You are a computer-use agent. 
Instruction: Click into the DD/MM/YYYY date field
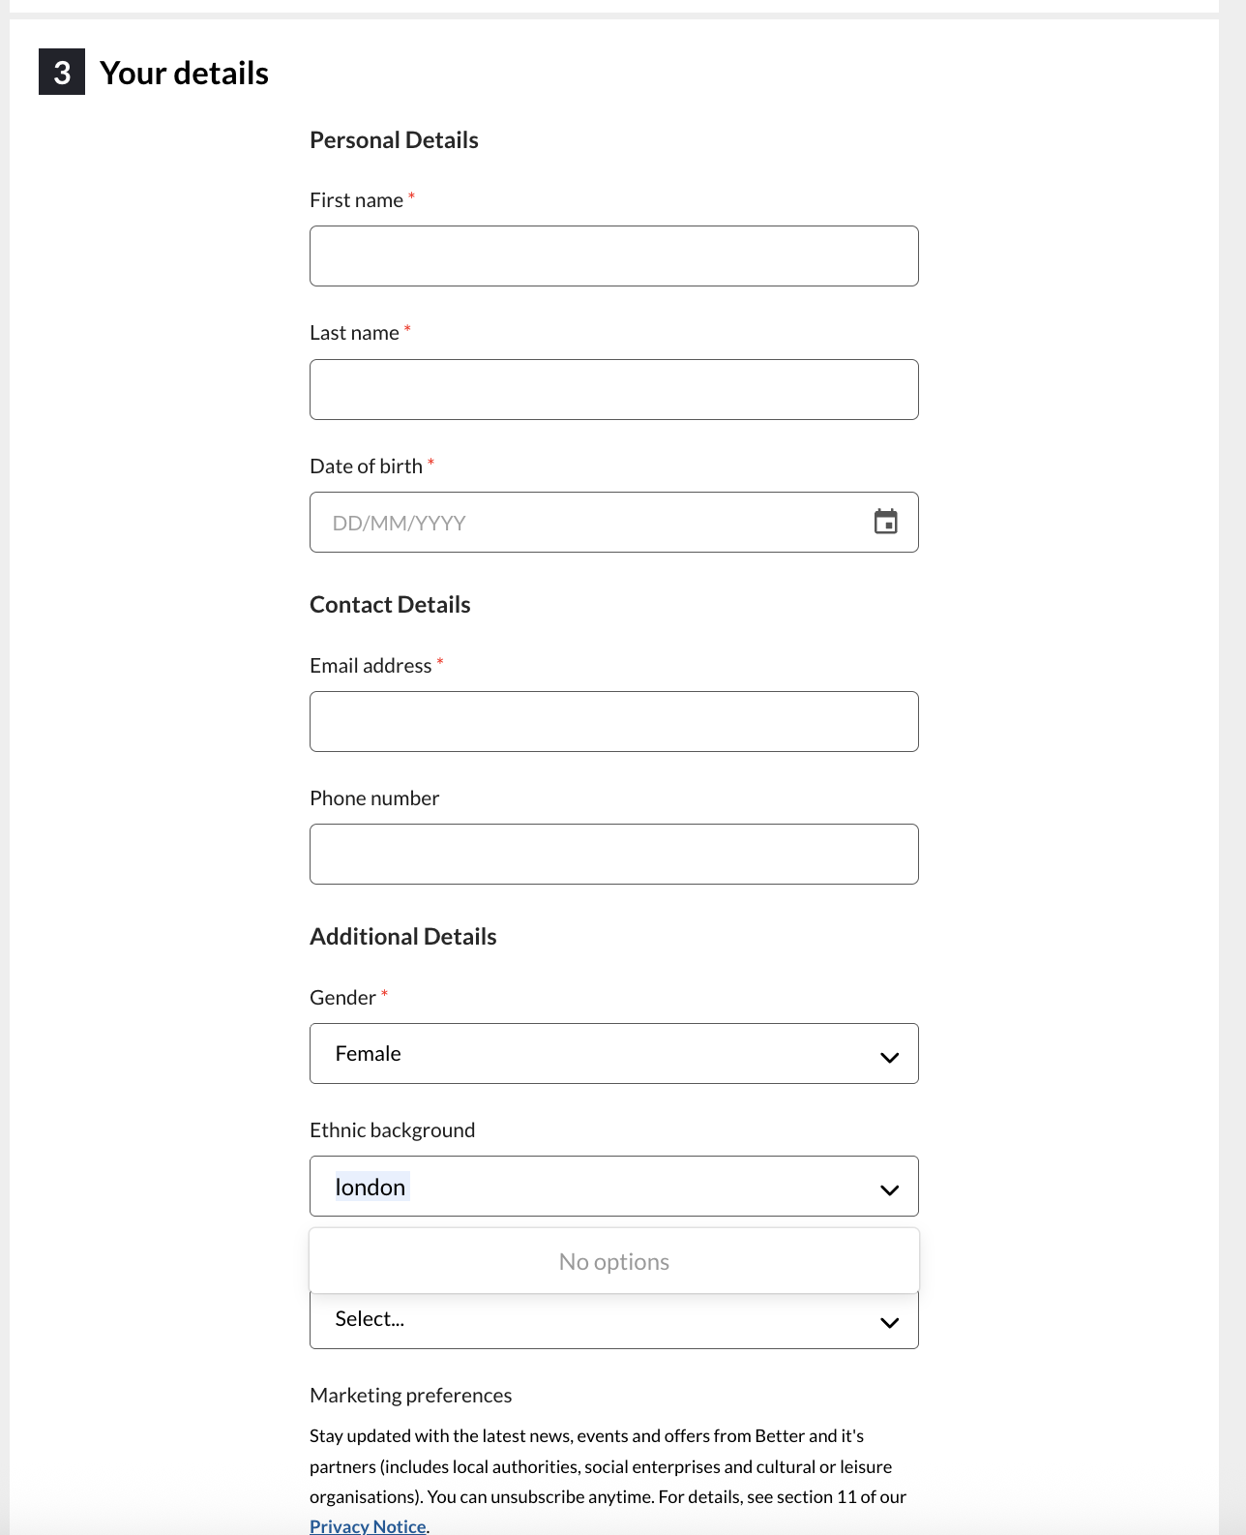click(613, 522)
